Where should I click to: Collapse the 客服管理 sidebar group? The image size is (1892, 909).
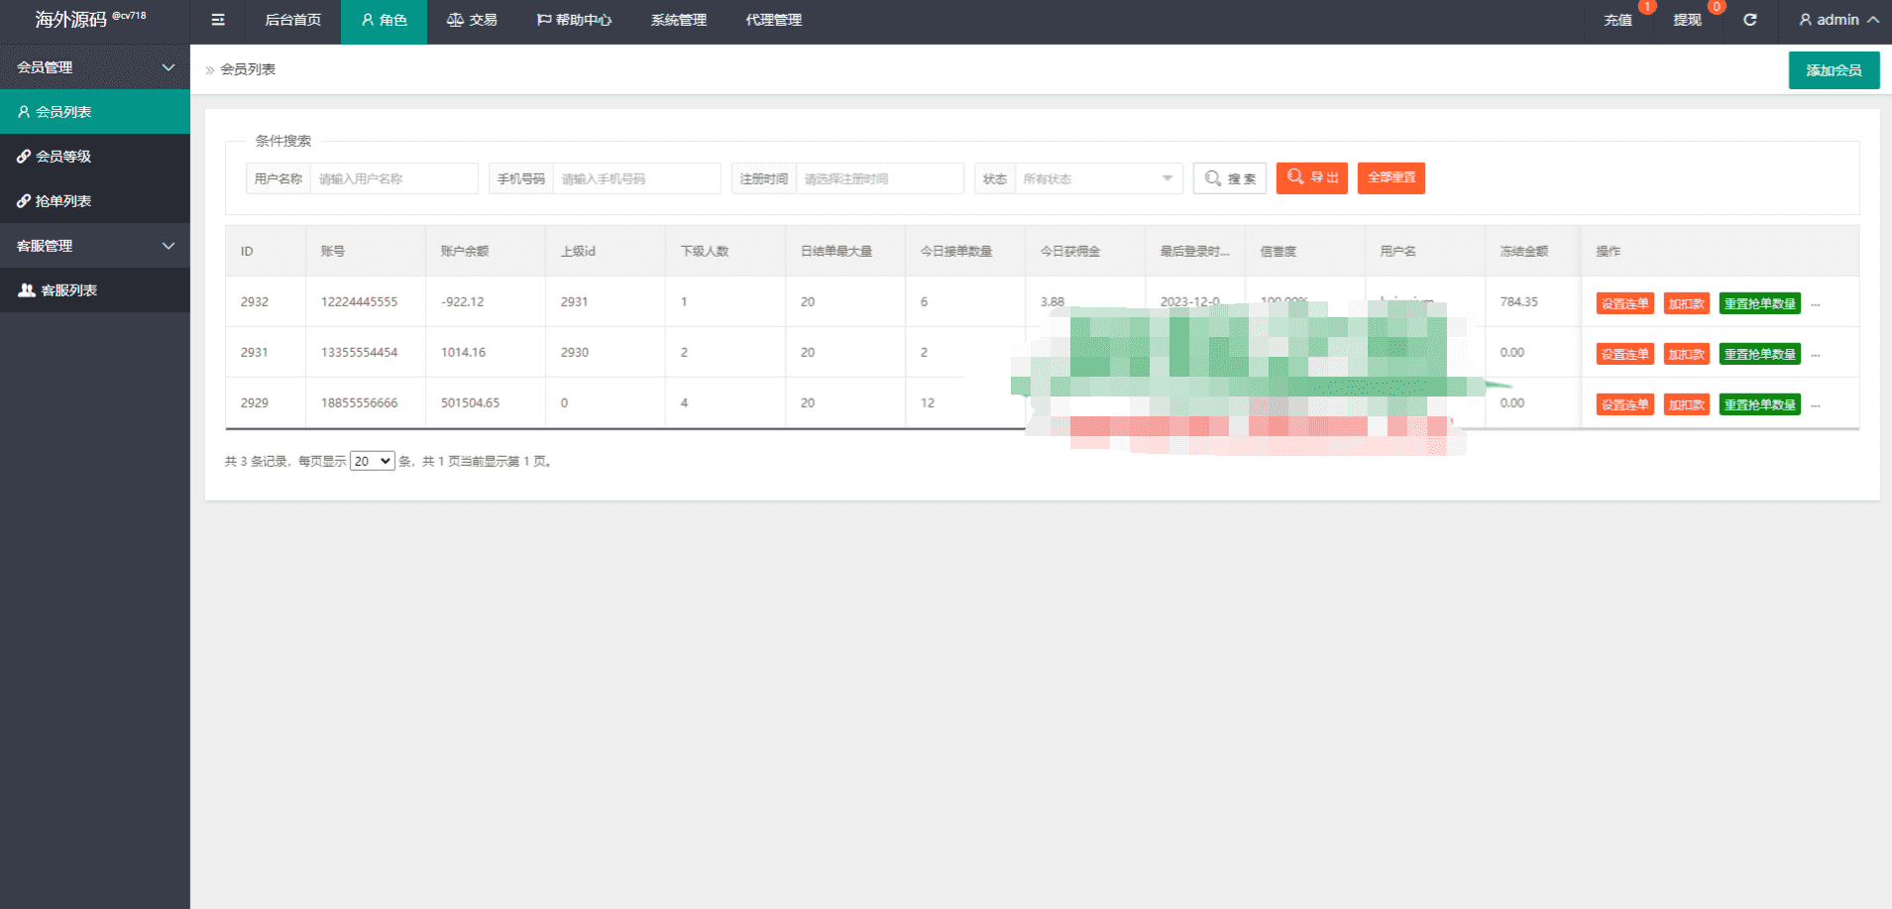(x=95, y=246)
